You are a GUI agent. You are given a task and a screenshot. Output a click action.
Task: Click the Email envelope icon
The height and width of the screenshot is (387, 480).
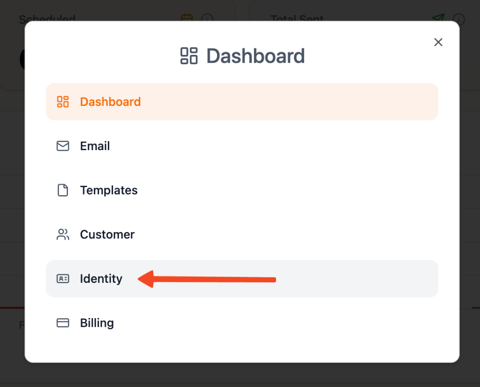coord(63,146)
